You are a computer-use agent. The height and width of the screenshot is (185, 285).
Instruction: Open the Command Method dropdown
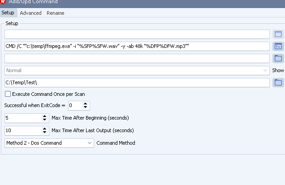tap(49, 143)
